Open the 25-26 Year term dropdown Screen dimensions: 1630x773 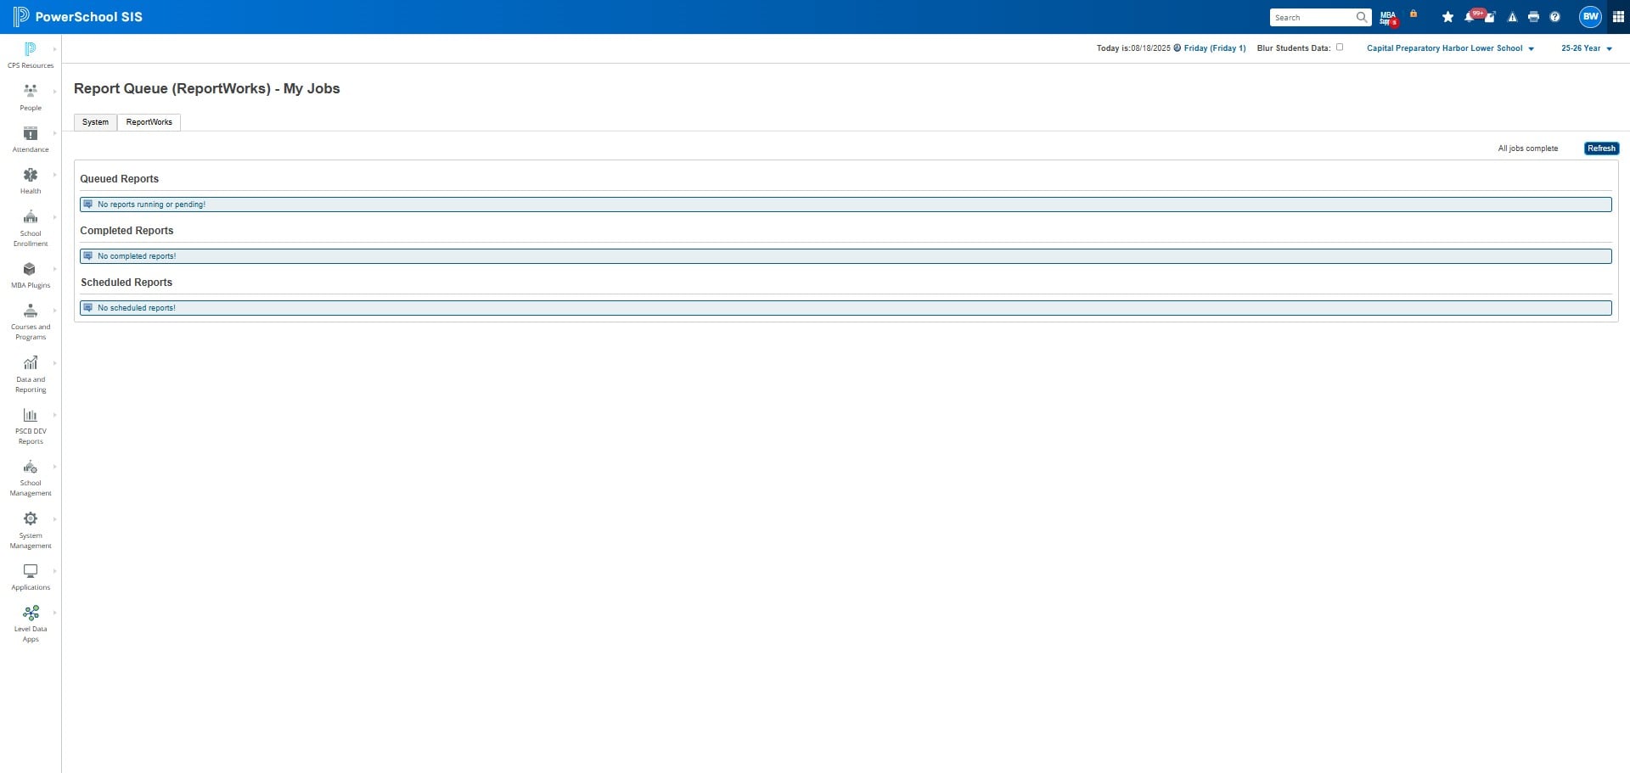[1587, 48]
